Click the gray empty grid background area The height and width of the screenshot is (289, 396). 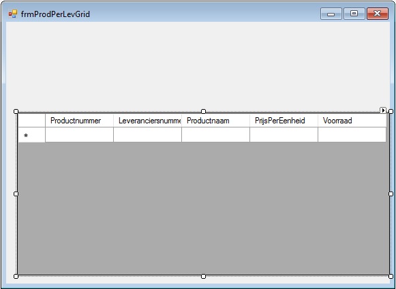coord(203,209)
